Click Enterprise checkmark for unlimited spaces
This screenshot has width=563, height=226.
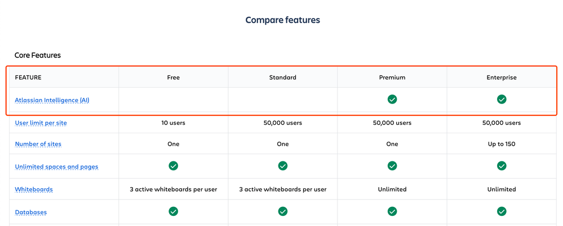(502, 166)
